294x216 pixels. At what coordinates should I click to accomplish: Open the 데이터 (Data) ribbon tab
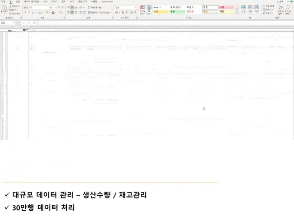tap(55, 1)
